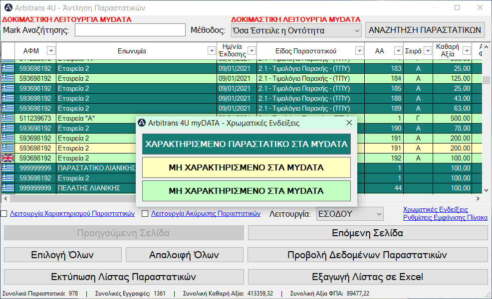Select the Greek flag in the AA 183 row
The height and width of the screenshot is (299, 492).
(x=8, y=68)
